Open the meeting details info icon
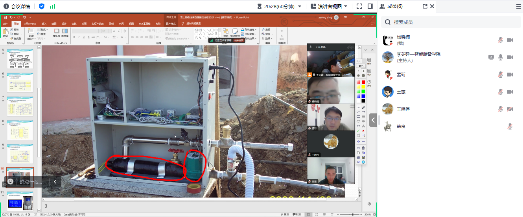Image resolution: width=523 pixels, height=217 pixels. [6, 6]
